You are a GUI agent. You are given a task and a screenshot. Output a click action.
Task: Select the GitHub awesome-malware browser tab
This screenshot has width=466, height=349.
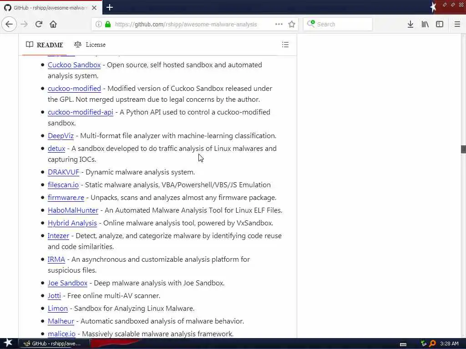pos(51,8)
